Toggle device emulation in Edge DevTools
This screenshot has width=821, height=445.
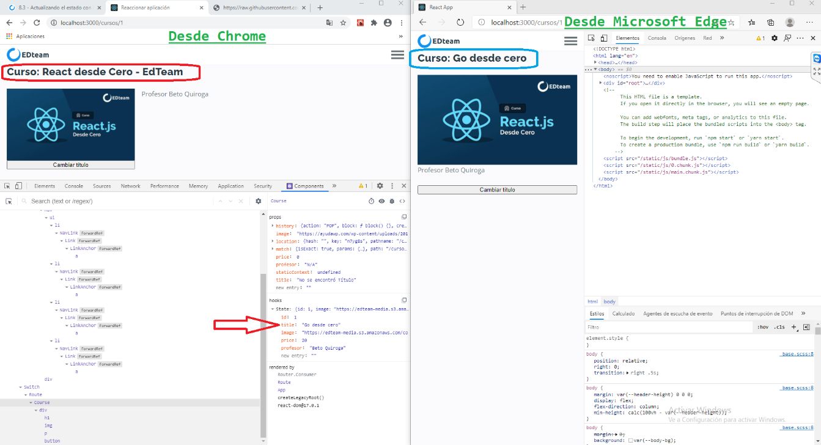[x=603, y=38]
